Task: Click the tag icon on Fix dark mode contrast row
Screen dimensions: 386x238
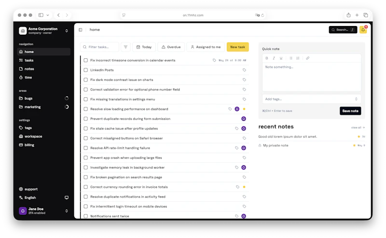Action: coord(244,79)
